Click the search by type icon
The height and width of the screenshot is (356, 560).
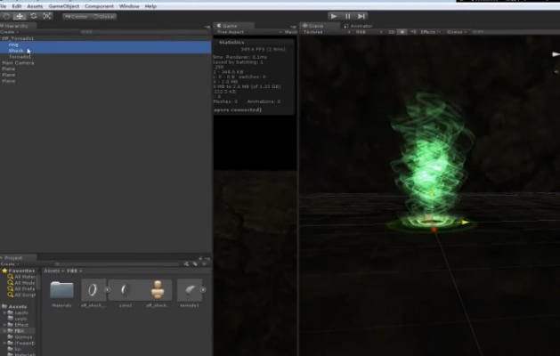(186, 263)
